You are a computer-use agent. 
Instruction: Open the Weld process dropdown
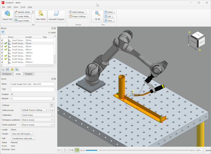coord(35,110)
